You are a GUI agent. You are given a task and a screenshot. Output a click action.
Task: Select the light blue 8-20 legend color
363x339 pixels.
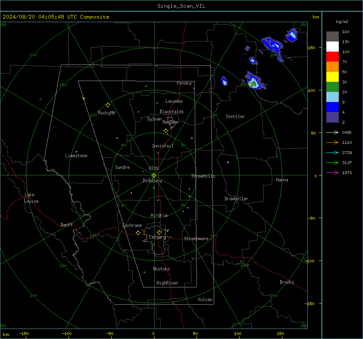332,97
